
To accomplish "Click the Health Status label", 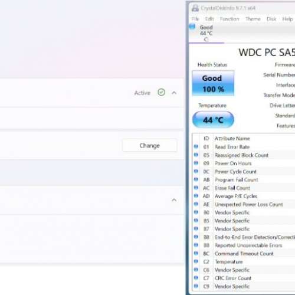I will tap(212, 65).
